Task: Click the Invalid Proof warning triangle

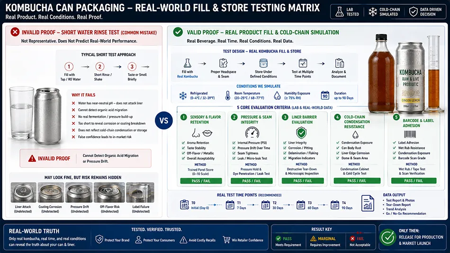Action: [32, 158]
